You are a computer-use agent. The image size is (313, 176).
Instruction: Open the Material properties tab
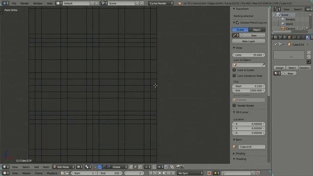[308, 37]
